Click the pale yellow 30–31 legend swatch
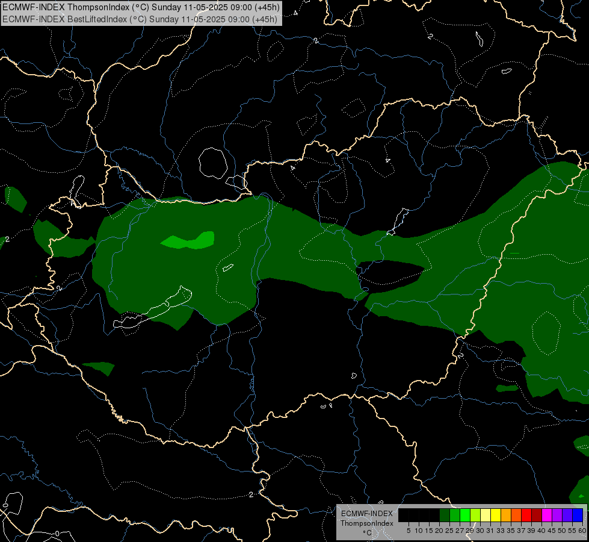Image resolution: width=589 pixels, height=542 pixels. (486, 515)
